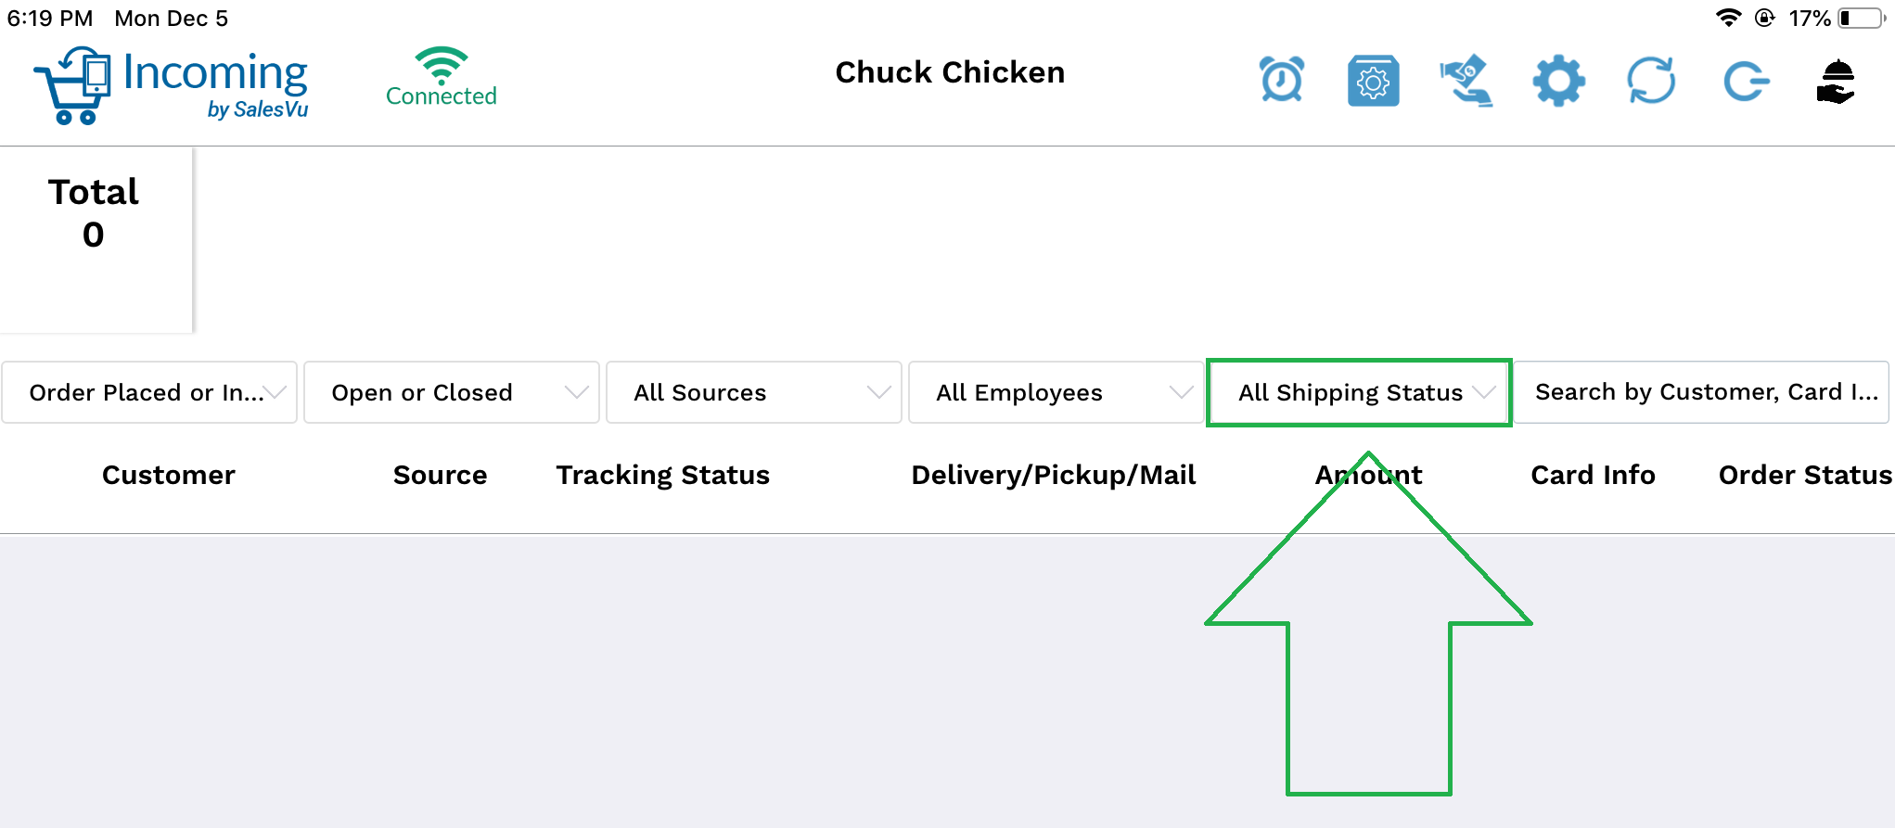Image resolution: width=1895 pixels, height=828 pixels.
Task: Open the Open or Closed dropdown
Action: pos(452,392)
